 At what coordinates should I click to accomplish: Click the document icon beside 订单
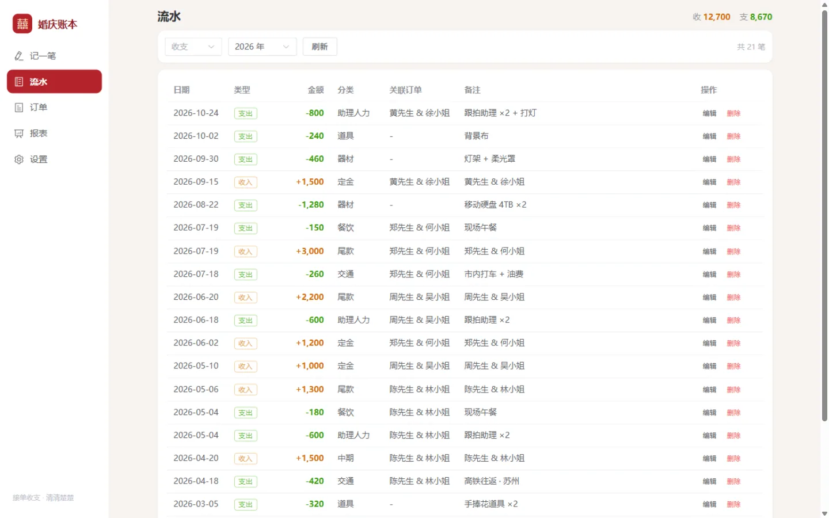coord(19,108)
